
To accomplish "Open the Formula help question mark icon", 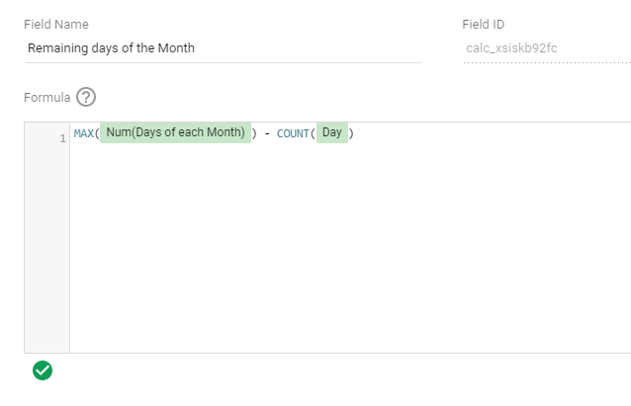I will pyautogui.click(x=86, y=97).
